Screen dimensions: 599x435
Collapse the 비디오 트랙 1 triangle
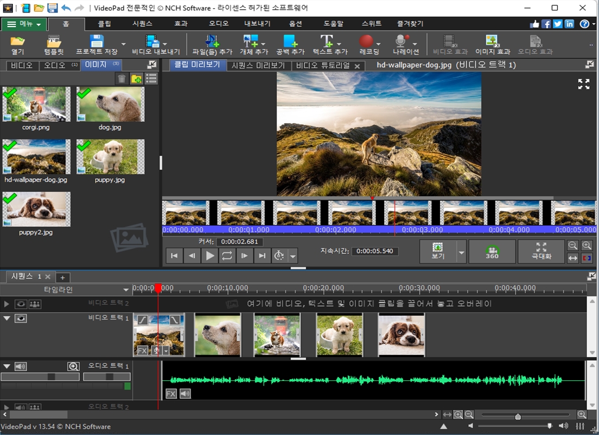7,318
